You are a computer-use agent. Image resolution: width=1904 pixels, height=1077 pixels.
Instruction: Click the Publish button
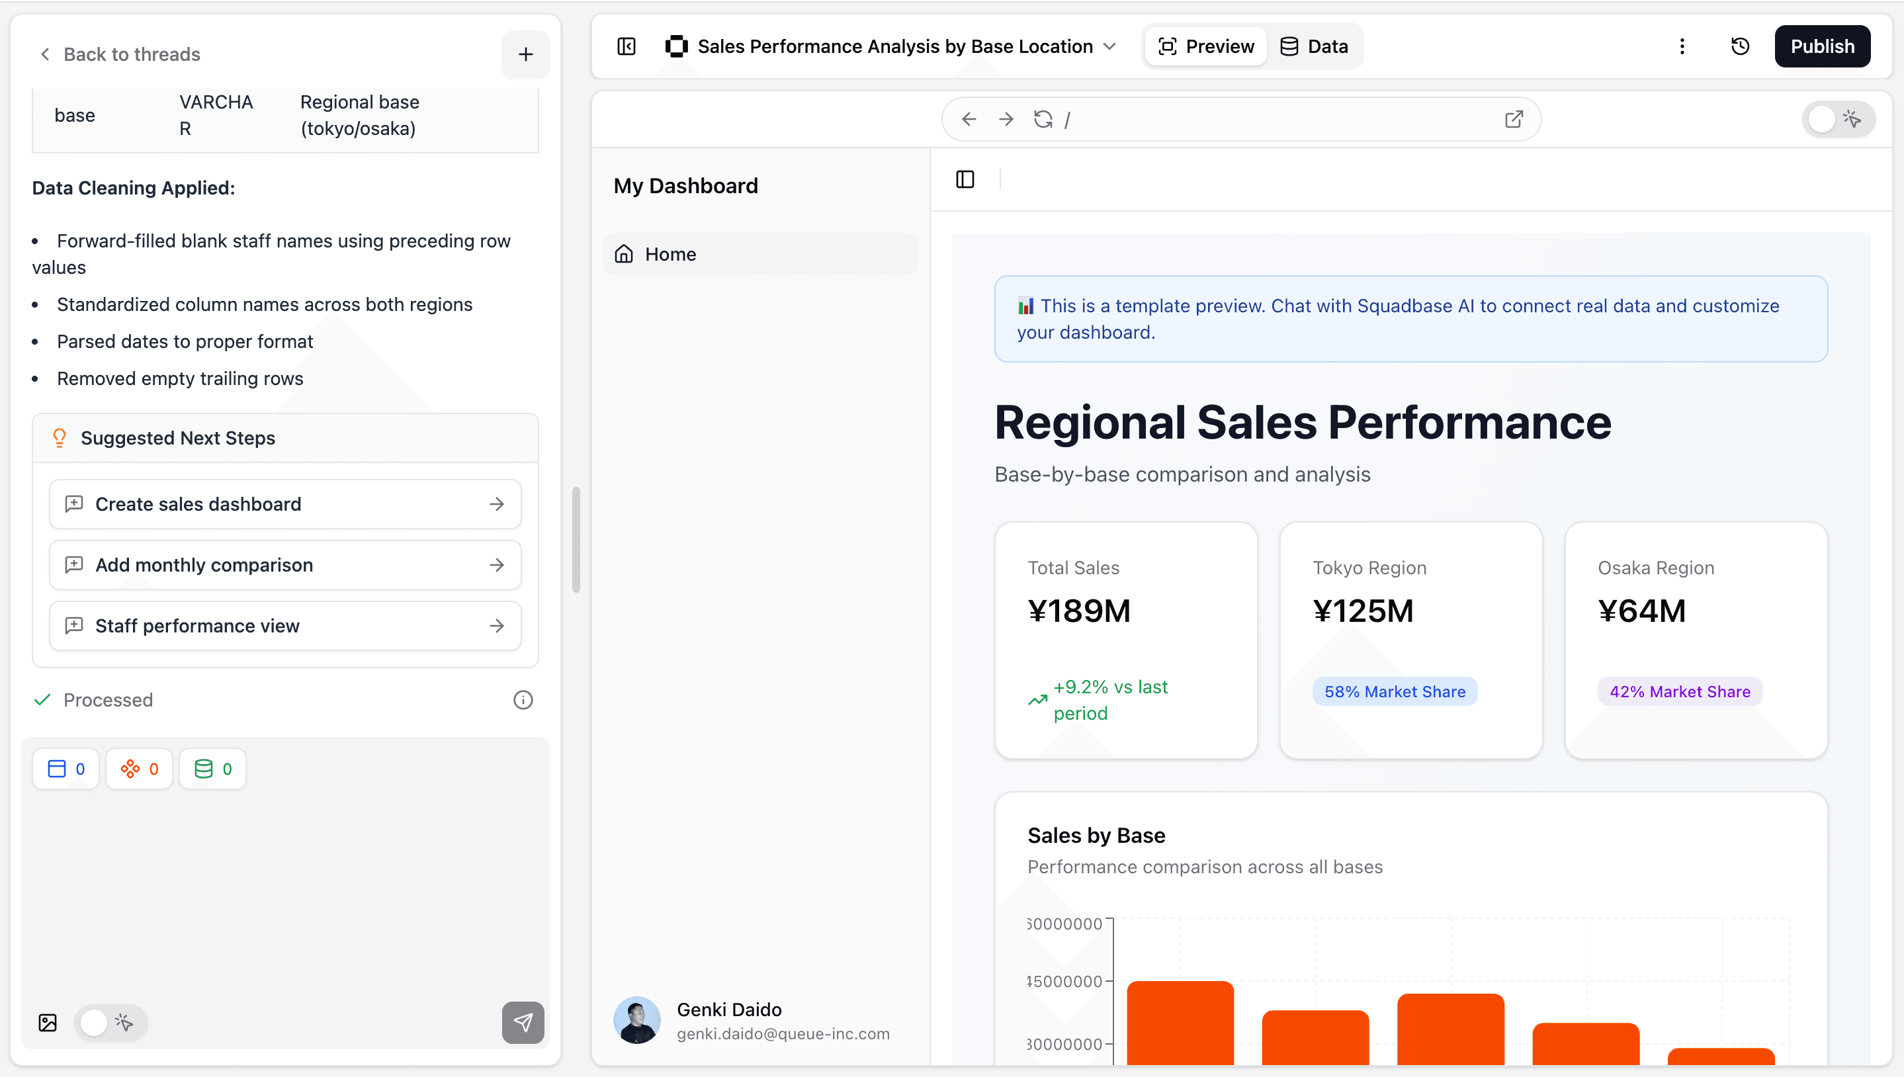(x=1821, y=46)
